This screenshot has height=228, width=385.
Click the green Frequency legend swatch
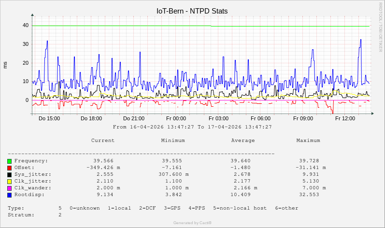tap(10, 161)
